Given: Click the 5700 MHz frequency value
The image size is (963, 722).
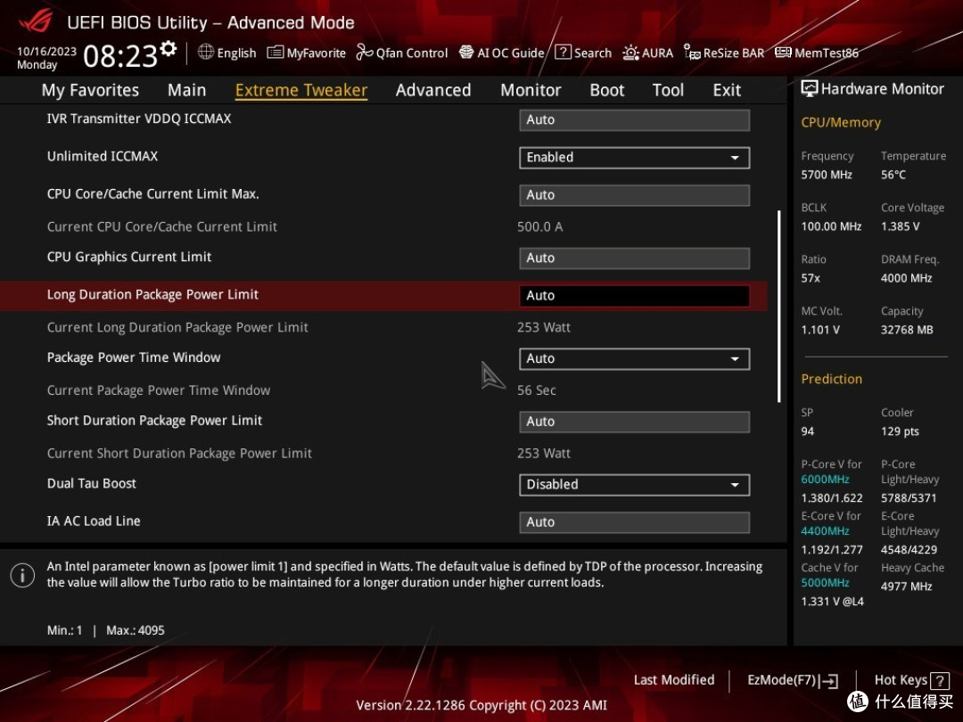Looking at the screenshot, I should tap(827, 175).
